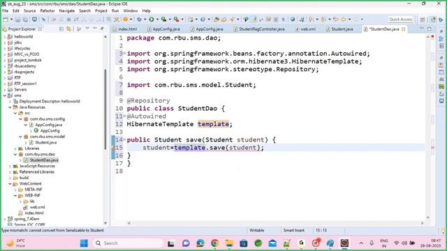Toggle Show Whitespace Characters pilcrow icon

tap(283, 20)
